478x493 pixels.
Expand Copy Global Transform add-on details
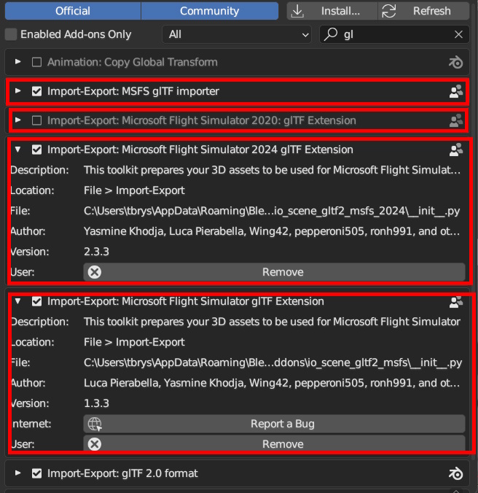coord(18,62)
